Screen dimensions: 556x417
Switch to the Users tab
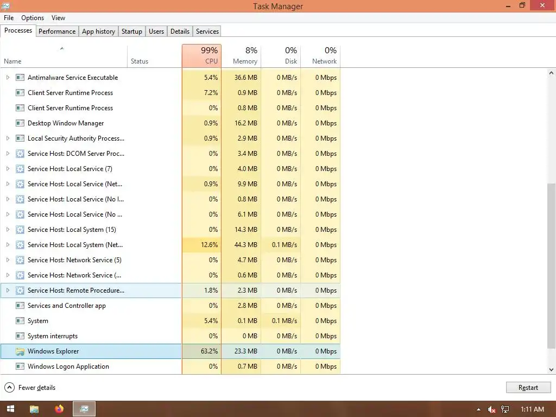click(x=156, y=31)
